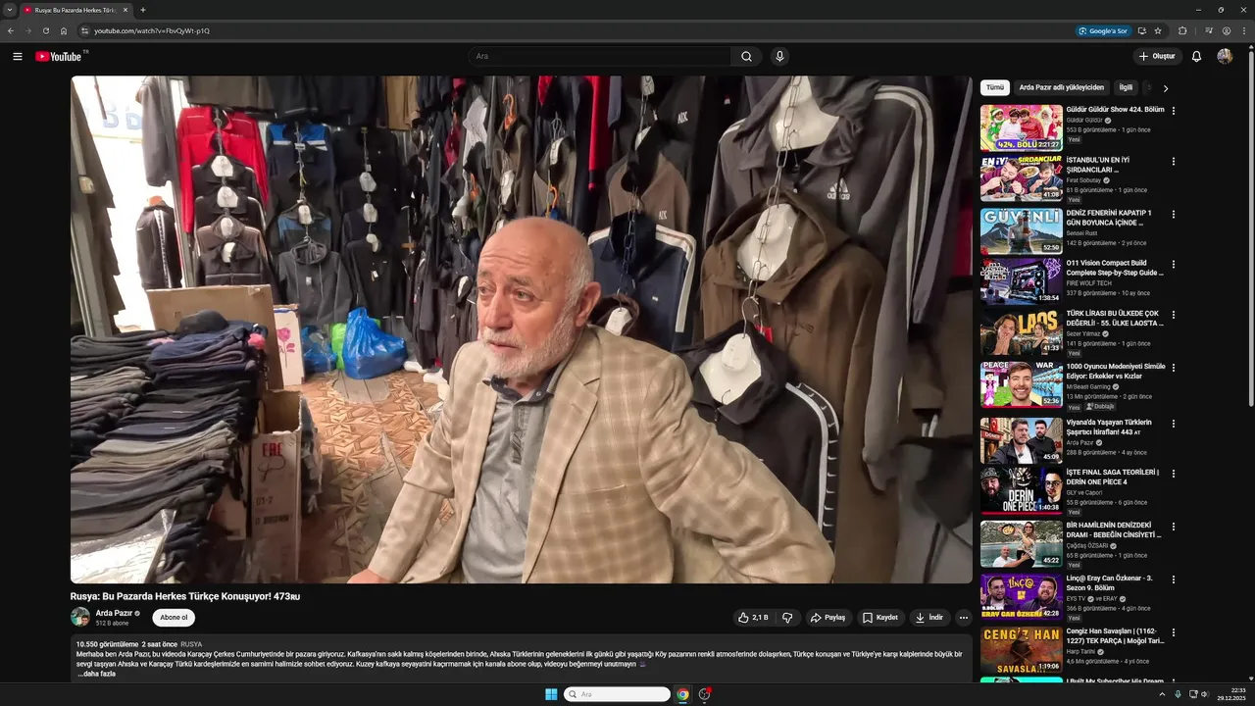Viewport: 1255px width, 706px height.
Task: Open options dropdown for Deniz Fenerini Kapatıp video
Action: pos(1173,213)
